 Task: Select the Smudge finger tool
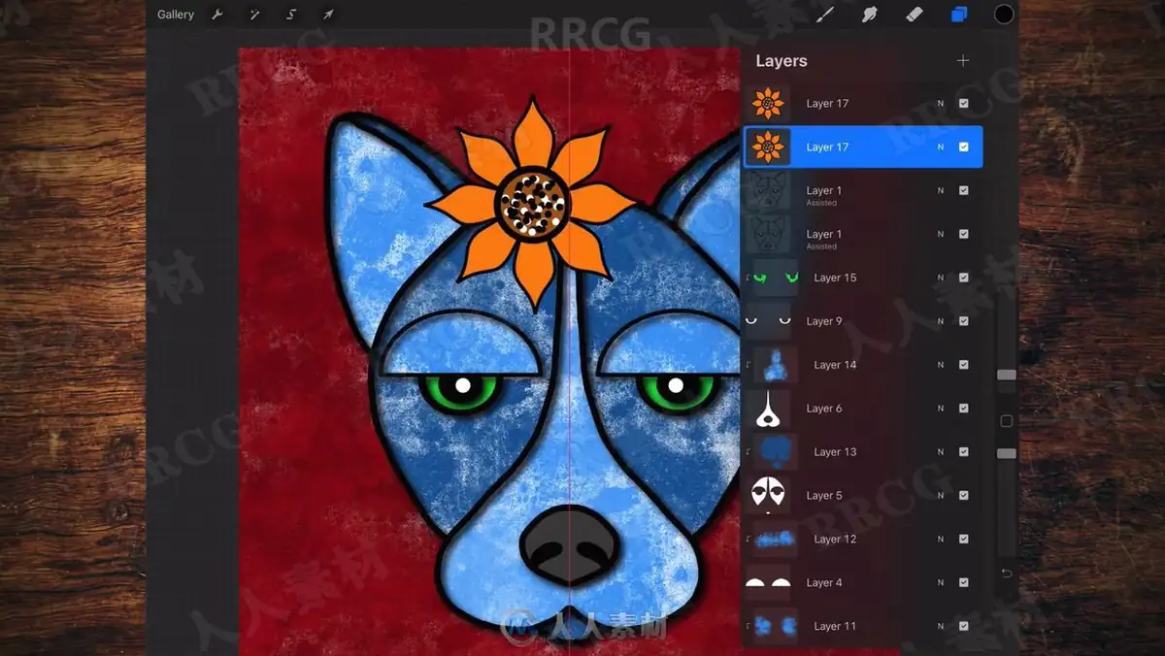[870, 15]
